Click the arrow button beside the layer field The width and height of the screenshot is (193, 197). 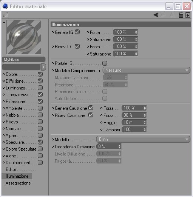coord(43,67)
